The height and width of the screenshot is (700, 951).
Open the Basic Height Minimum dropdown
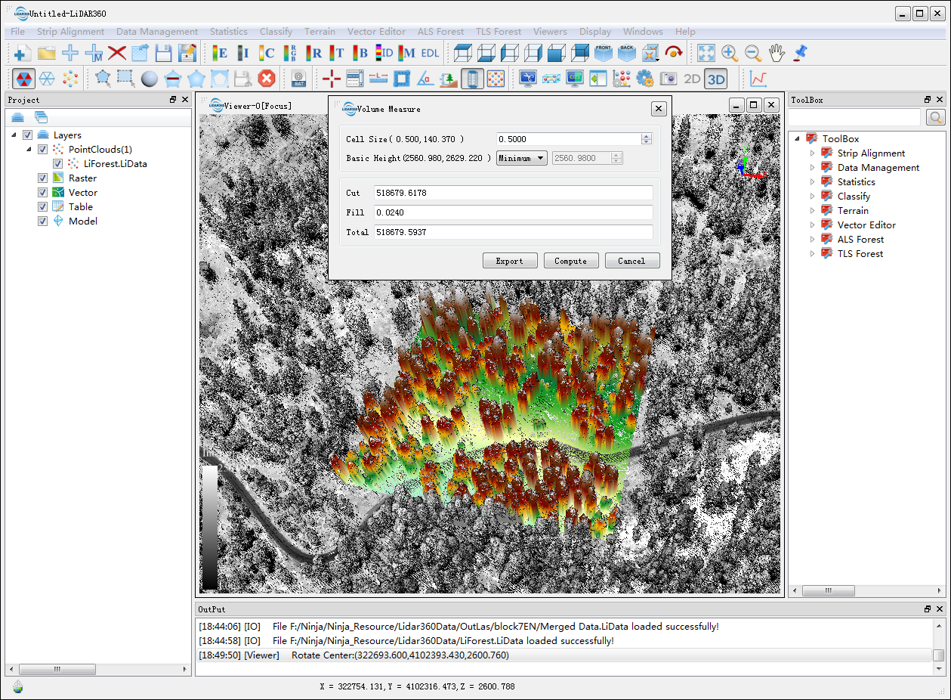[x=522, y=158]
